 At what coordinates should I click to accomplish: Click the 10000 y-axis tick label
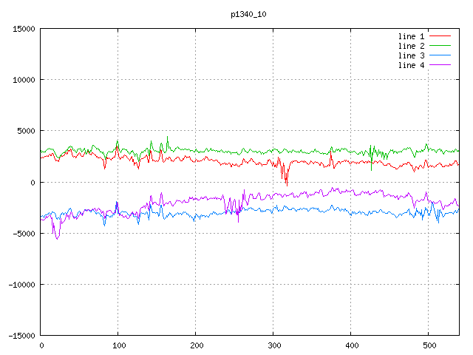coord(24,80)
